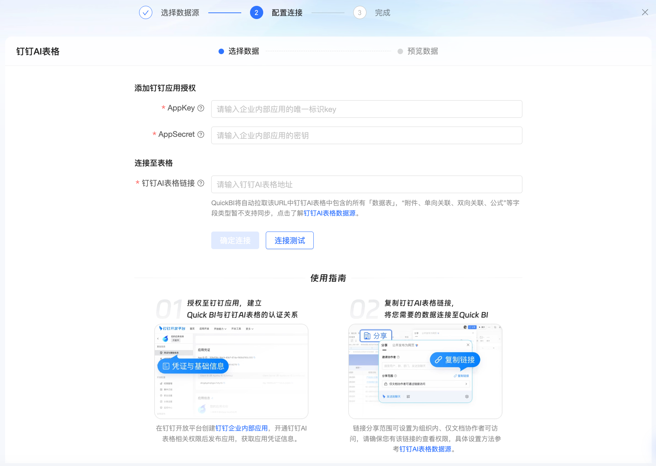Switch to the 预览数据 sub-step

point(422,51)
